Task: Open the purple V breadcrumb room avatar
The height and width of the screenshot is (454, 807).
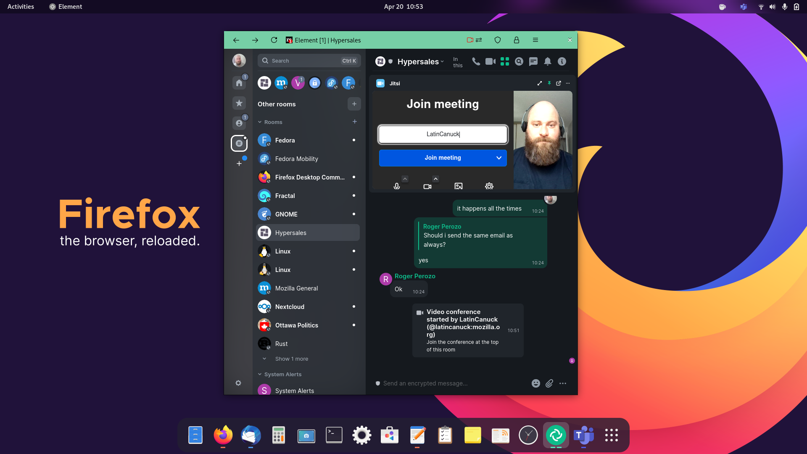Action: pyautogui.click(x=298, y=83)
